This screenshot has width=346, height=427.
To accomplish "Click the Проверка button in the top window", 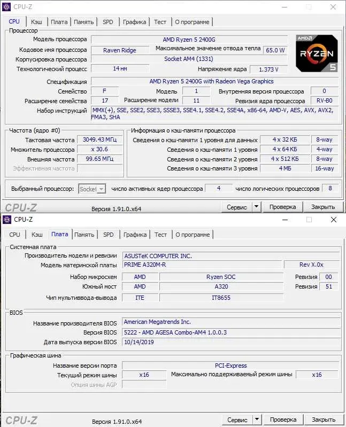I will tap(282, 207).
